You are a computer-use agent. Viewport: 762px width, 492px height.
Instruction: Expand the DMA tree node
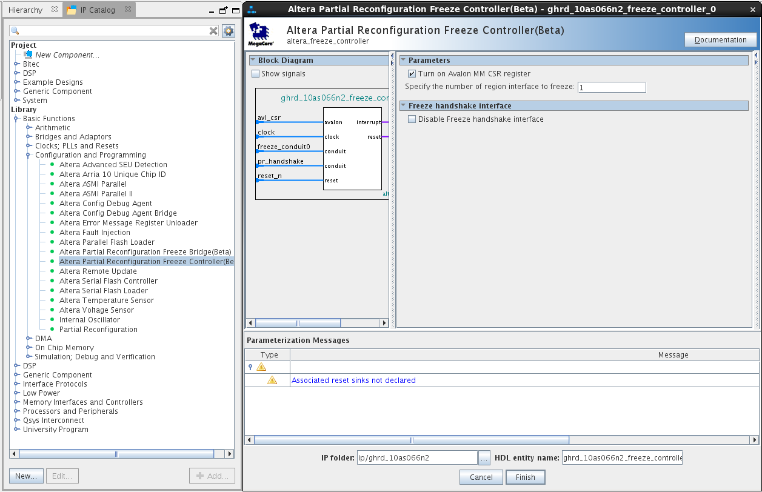(28, 339)
